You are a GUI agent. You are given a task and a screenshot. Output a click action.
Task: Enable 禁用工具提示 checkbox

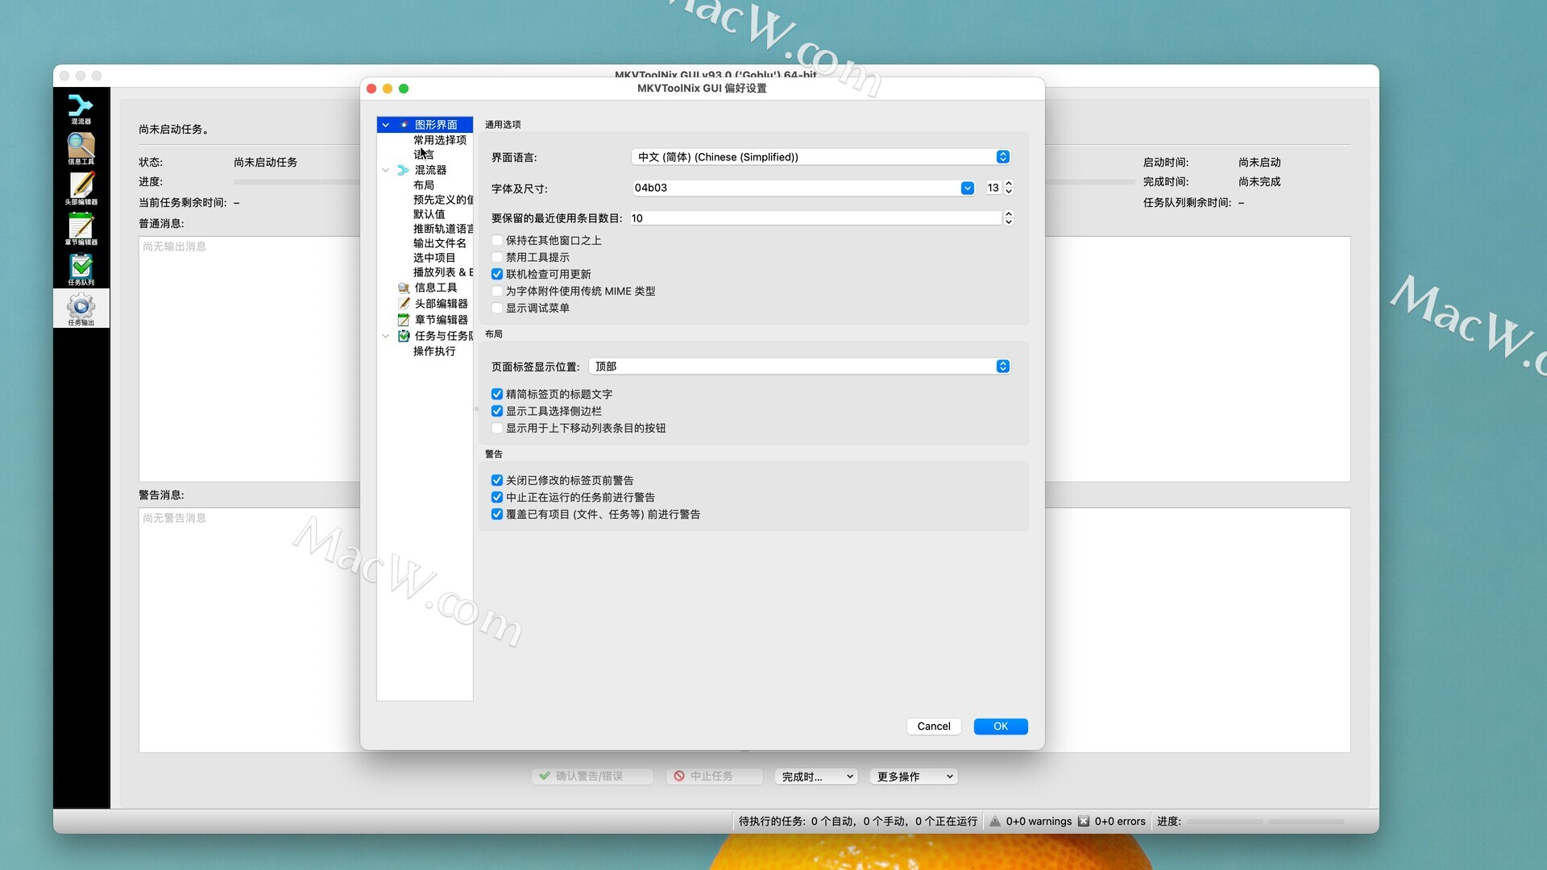[x=497, y=258]
